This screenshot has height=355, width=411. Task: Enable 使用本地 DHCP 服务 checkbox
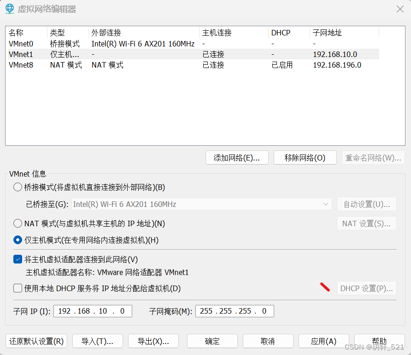[x=18, y=288]
